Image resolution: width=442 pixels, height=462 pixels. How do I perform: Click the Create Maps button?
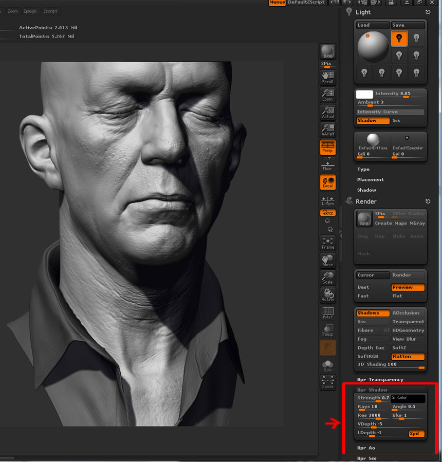391,224
